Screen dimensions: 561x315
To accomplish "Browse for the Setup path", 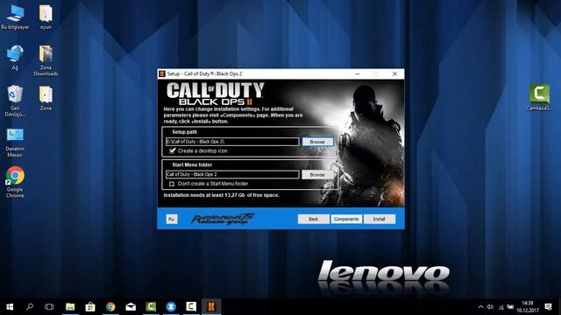I will point(317,142).
